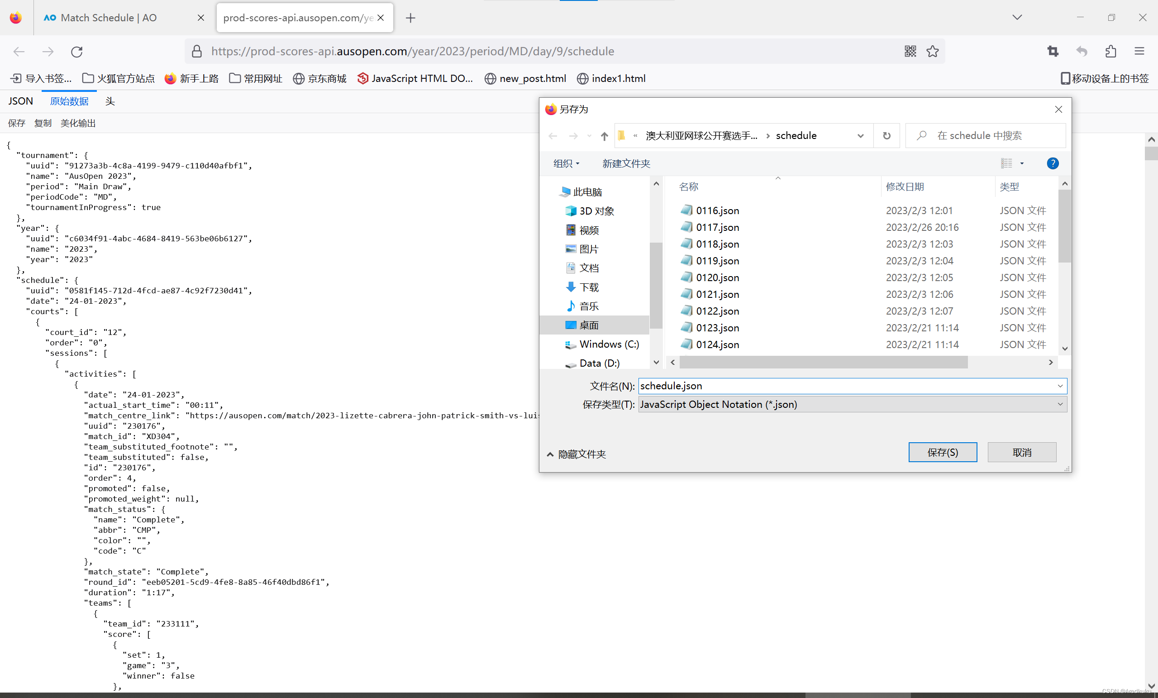Screen dimensions: 1158x698
Task: Expand the file name history dropdown
Action: pyautogui.click(x=1060, y=386)
